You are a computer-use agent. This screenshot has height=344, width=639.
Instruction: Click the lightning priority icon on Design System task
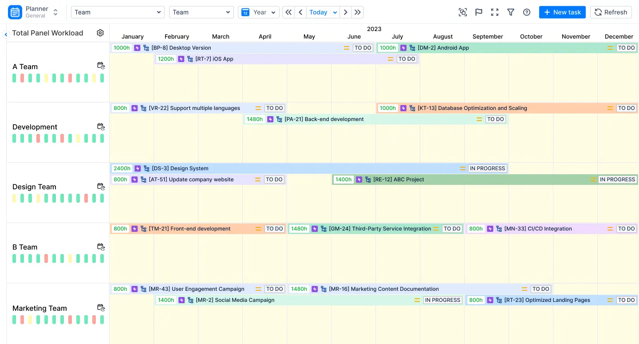138,168
